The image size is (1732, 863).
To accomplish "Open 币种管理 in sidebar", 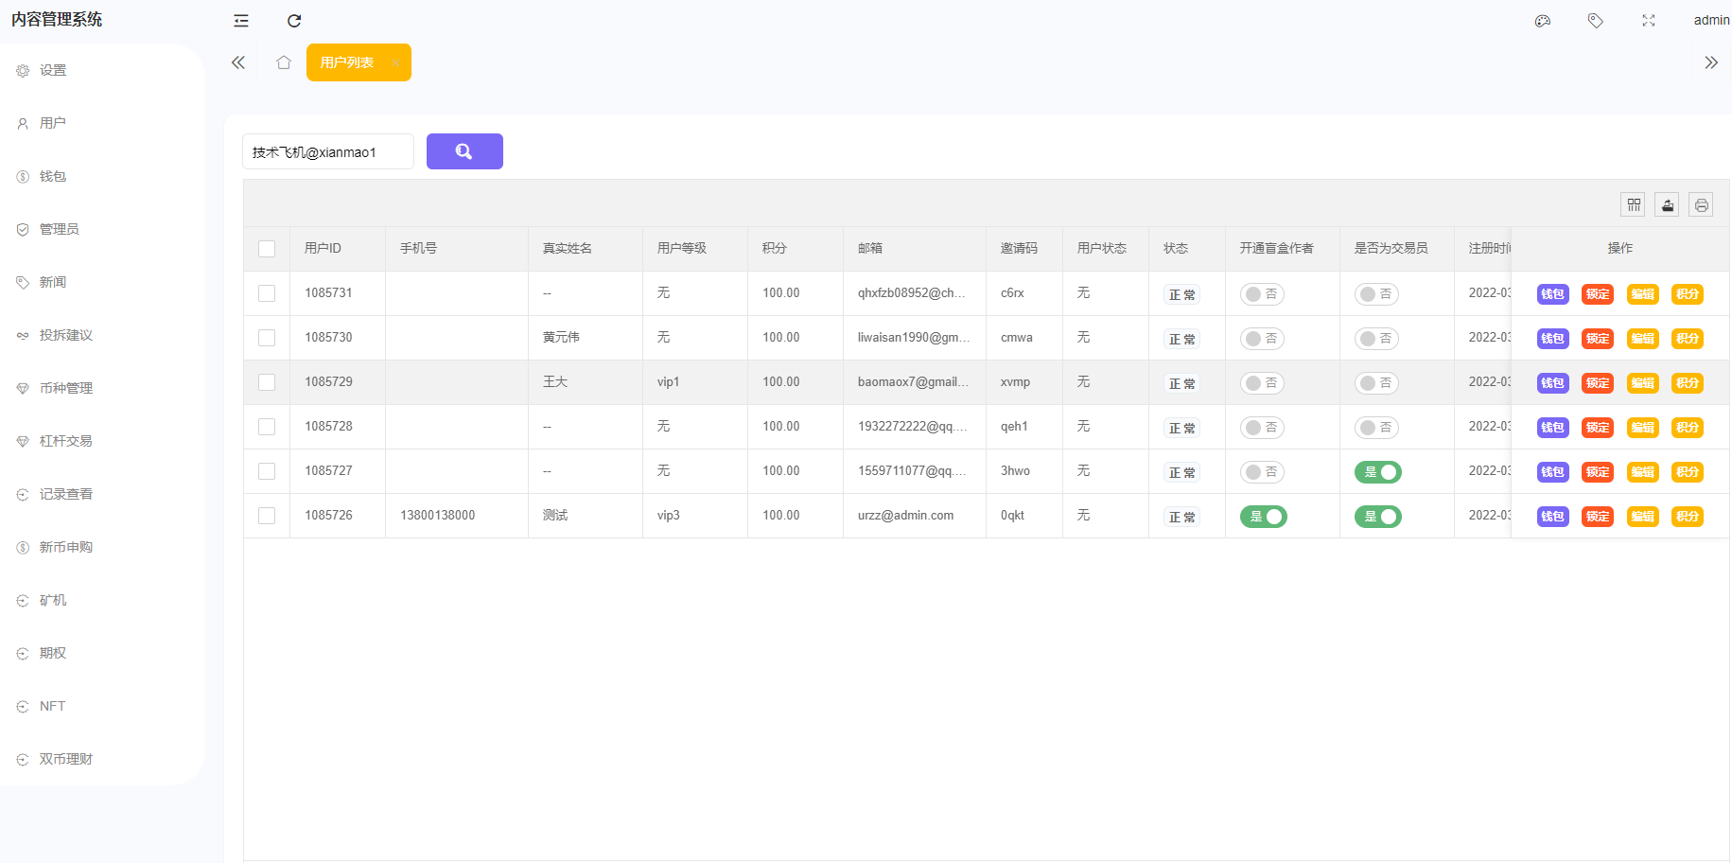I will point(66,388).
